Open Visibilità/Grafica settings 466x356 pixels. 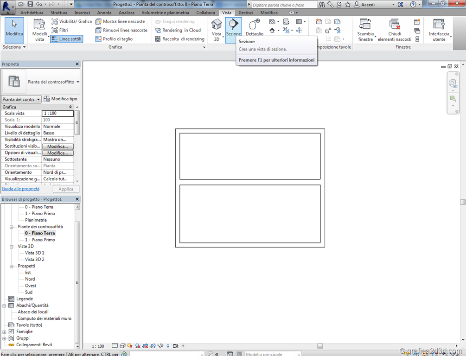coord(71,21)
